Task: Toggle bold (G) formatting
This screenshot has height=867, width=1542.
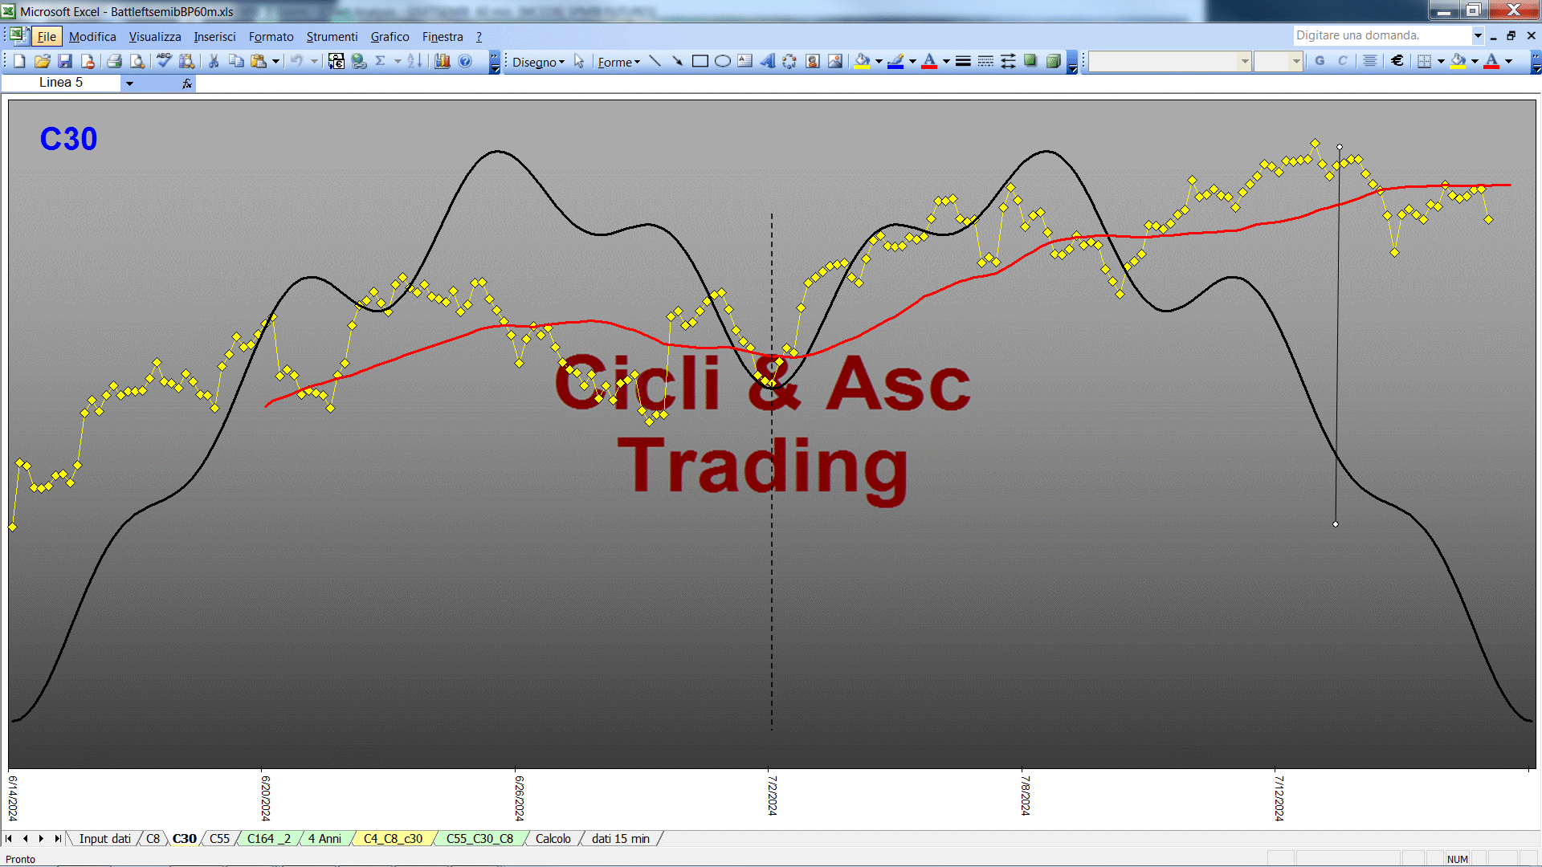Action: click(1320, 61)
